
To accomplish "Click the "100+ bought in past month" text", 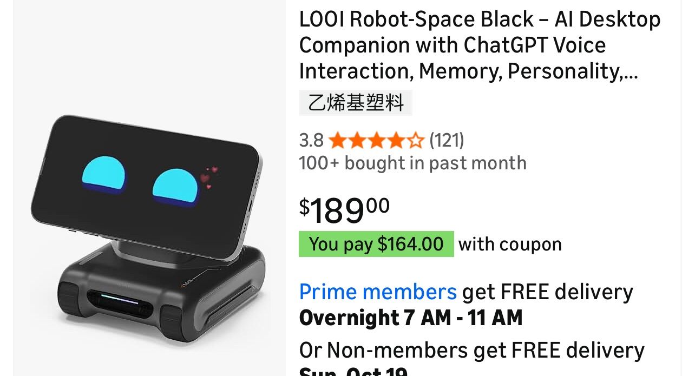I will click(412, 163).
